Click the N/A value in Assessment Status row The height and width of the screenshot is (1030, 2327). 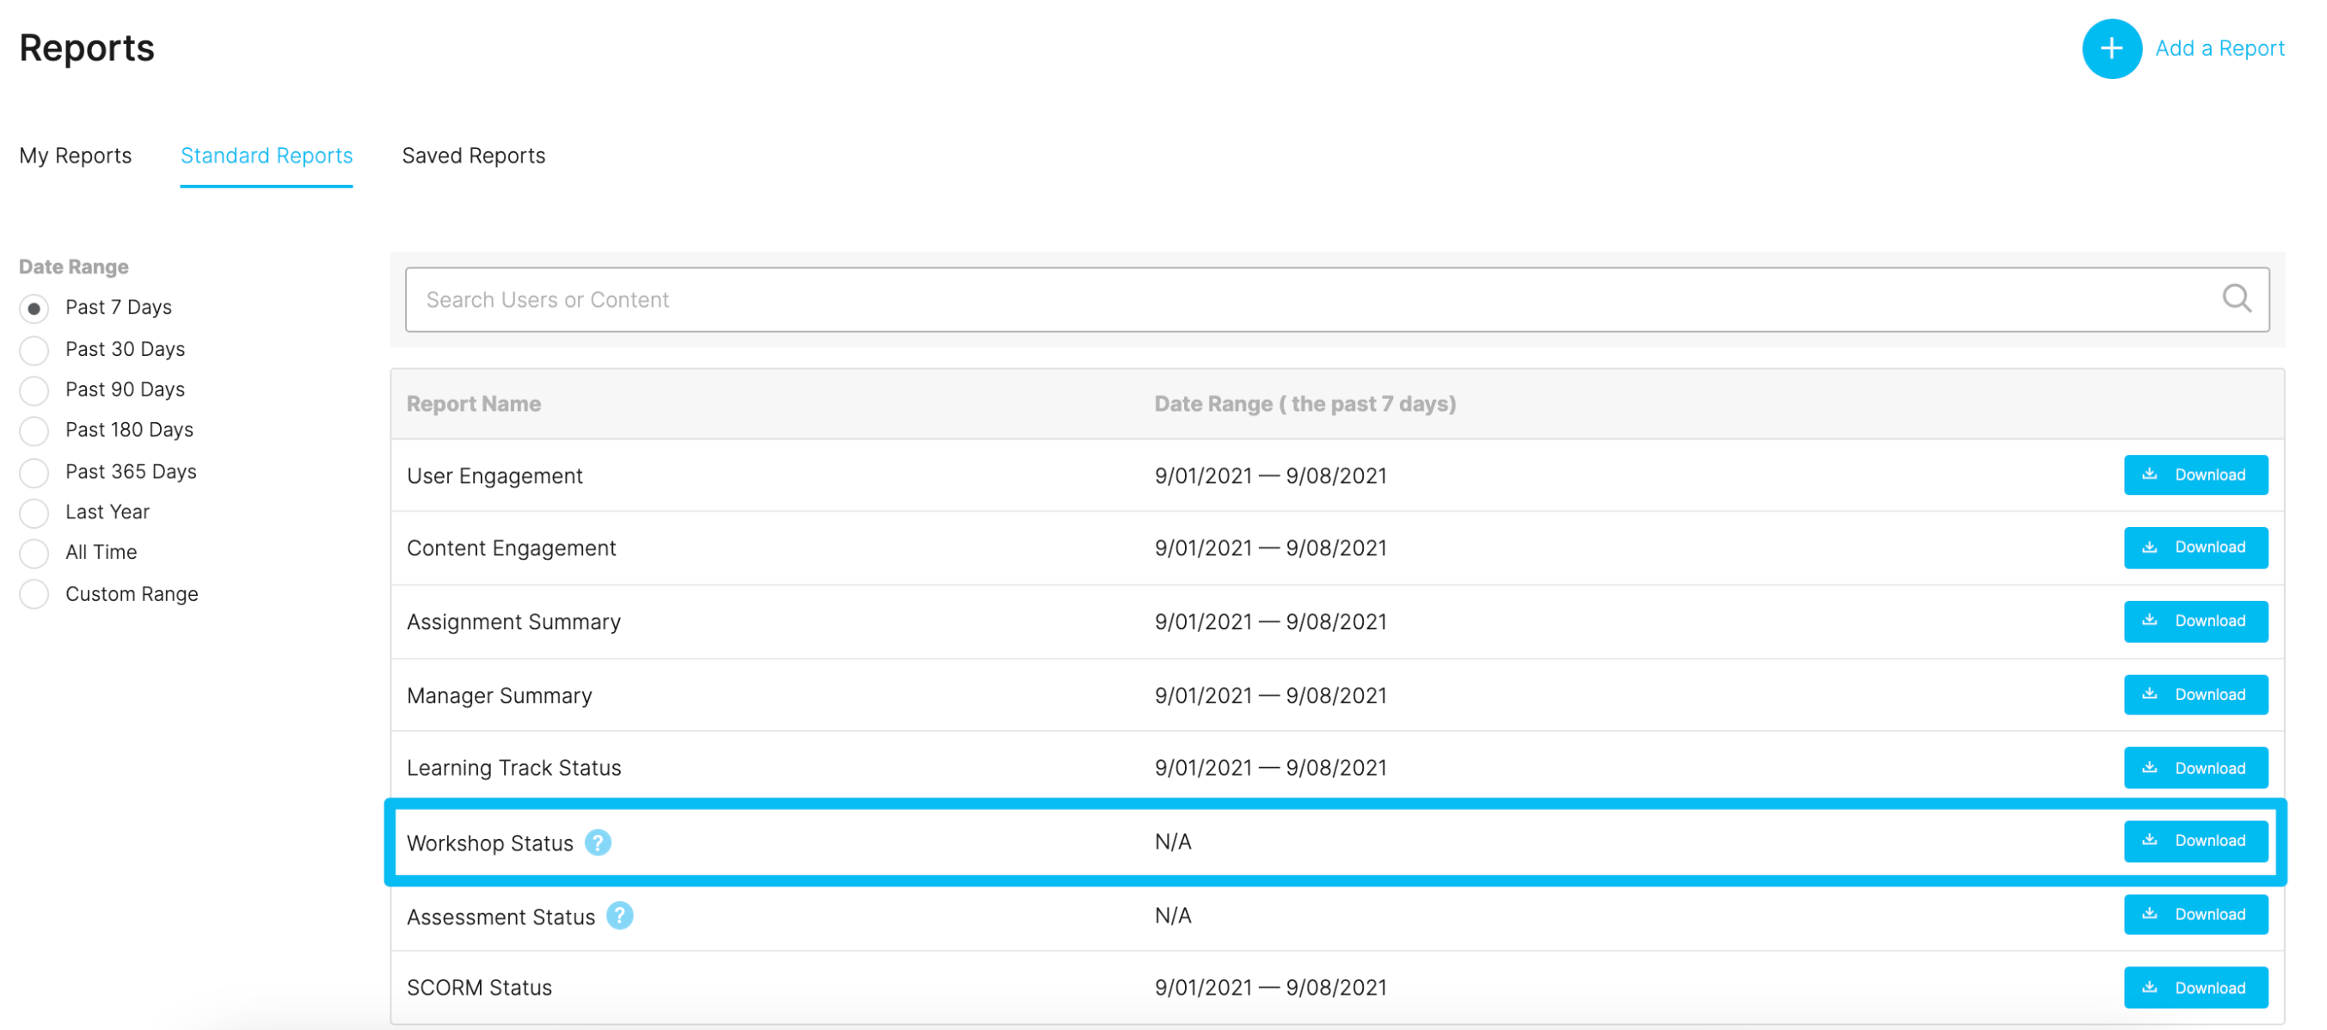coord(1173,916)
